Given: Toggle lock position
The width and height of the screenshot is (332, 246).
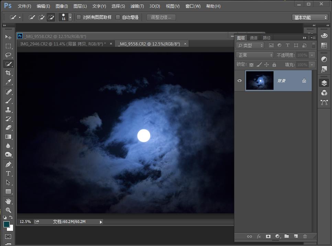Looking at the screenshot, I should 267,65.
